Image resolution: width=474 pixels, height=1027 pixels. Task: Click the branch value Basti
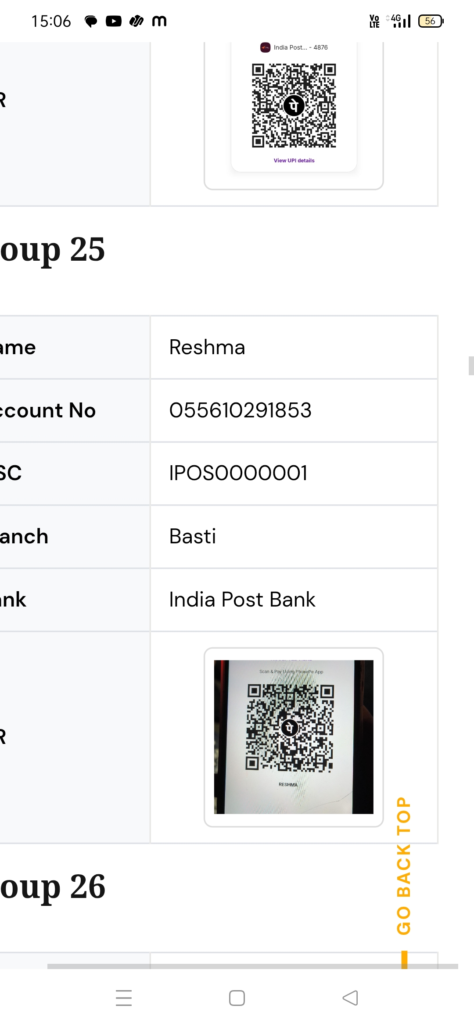(193, 536)
